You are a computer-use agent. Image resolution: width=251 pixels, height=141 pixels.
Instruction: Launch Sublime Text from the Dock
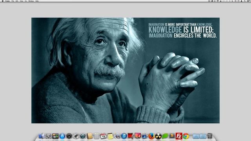(x=172, y=136)
